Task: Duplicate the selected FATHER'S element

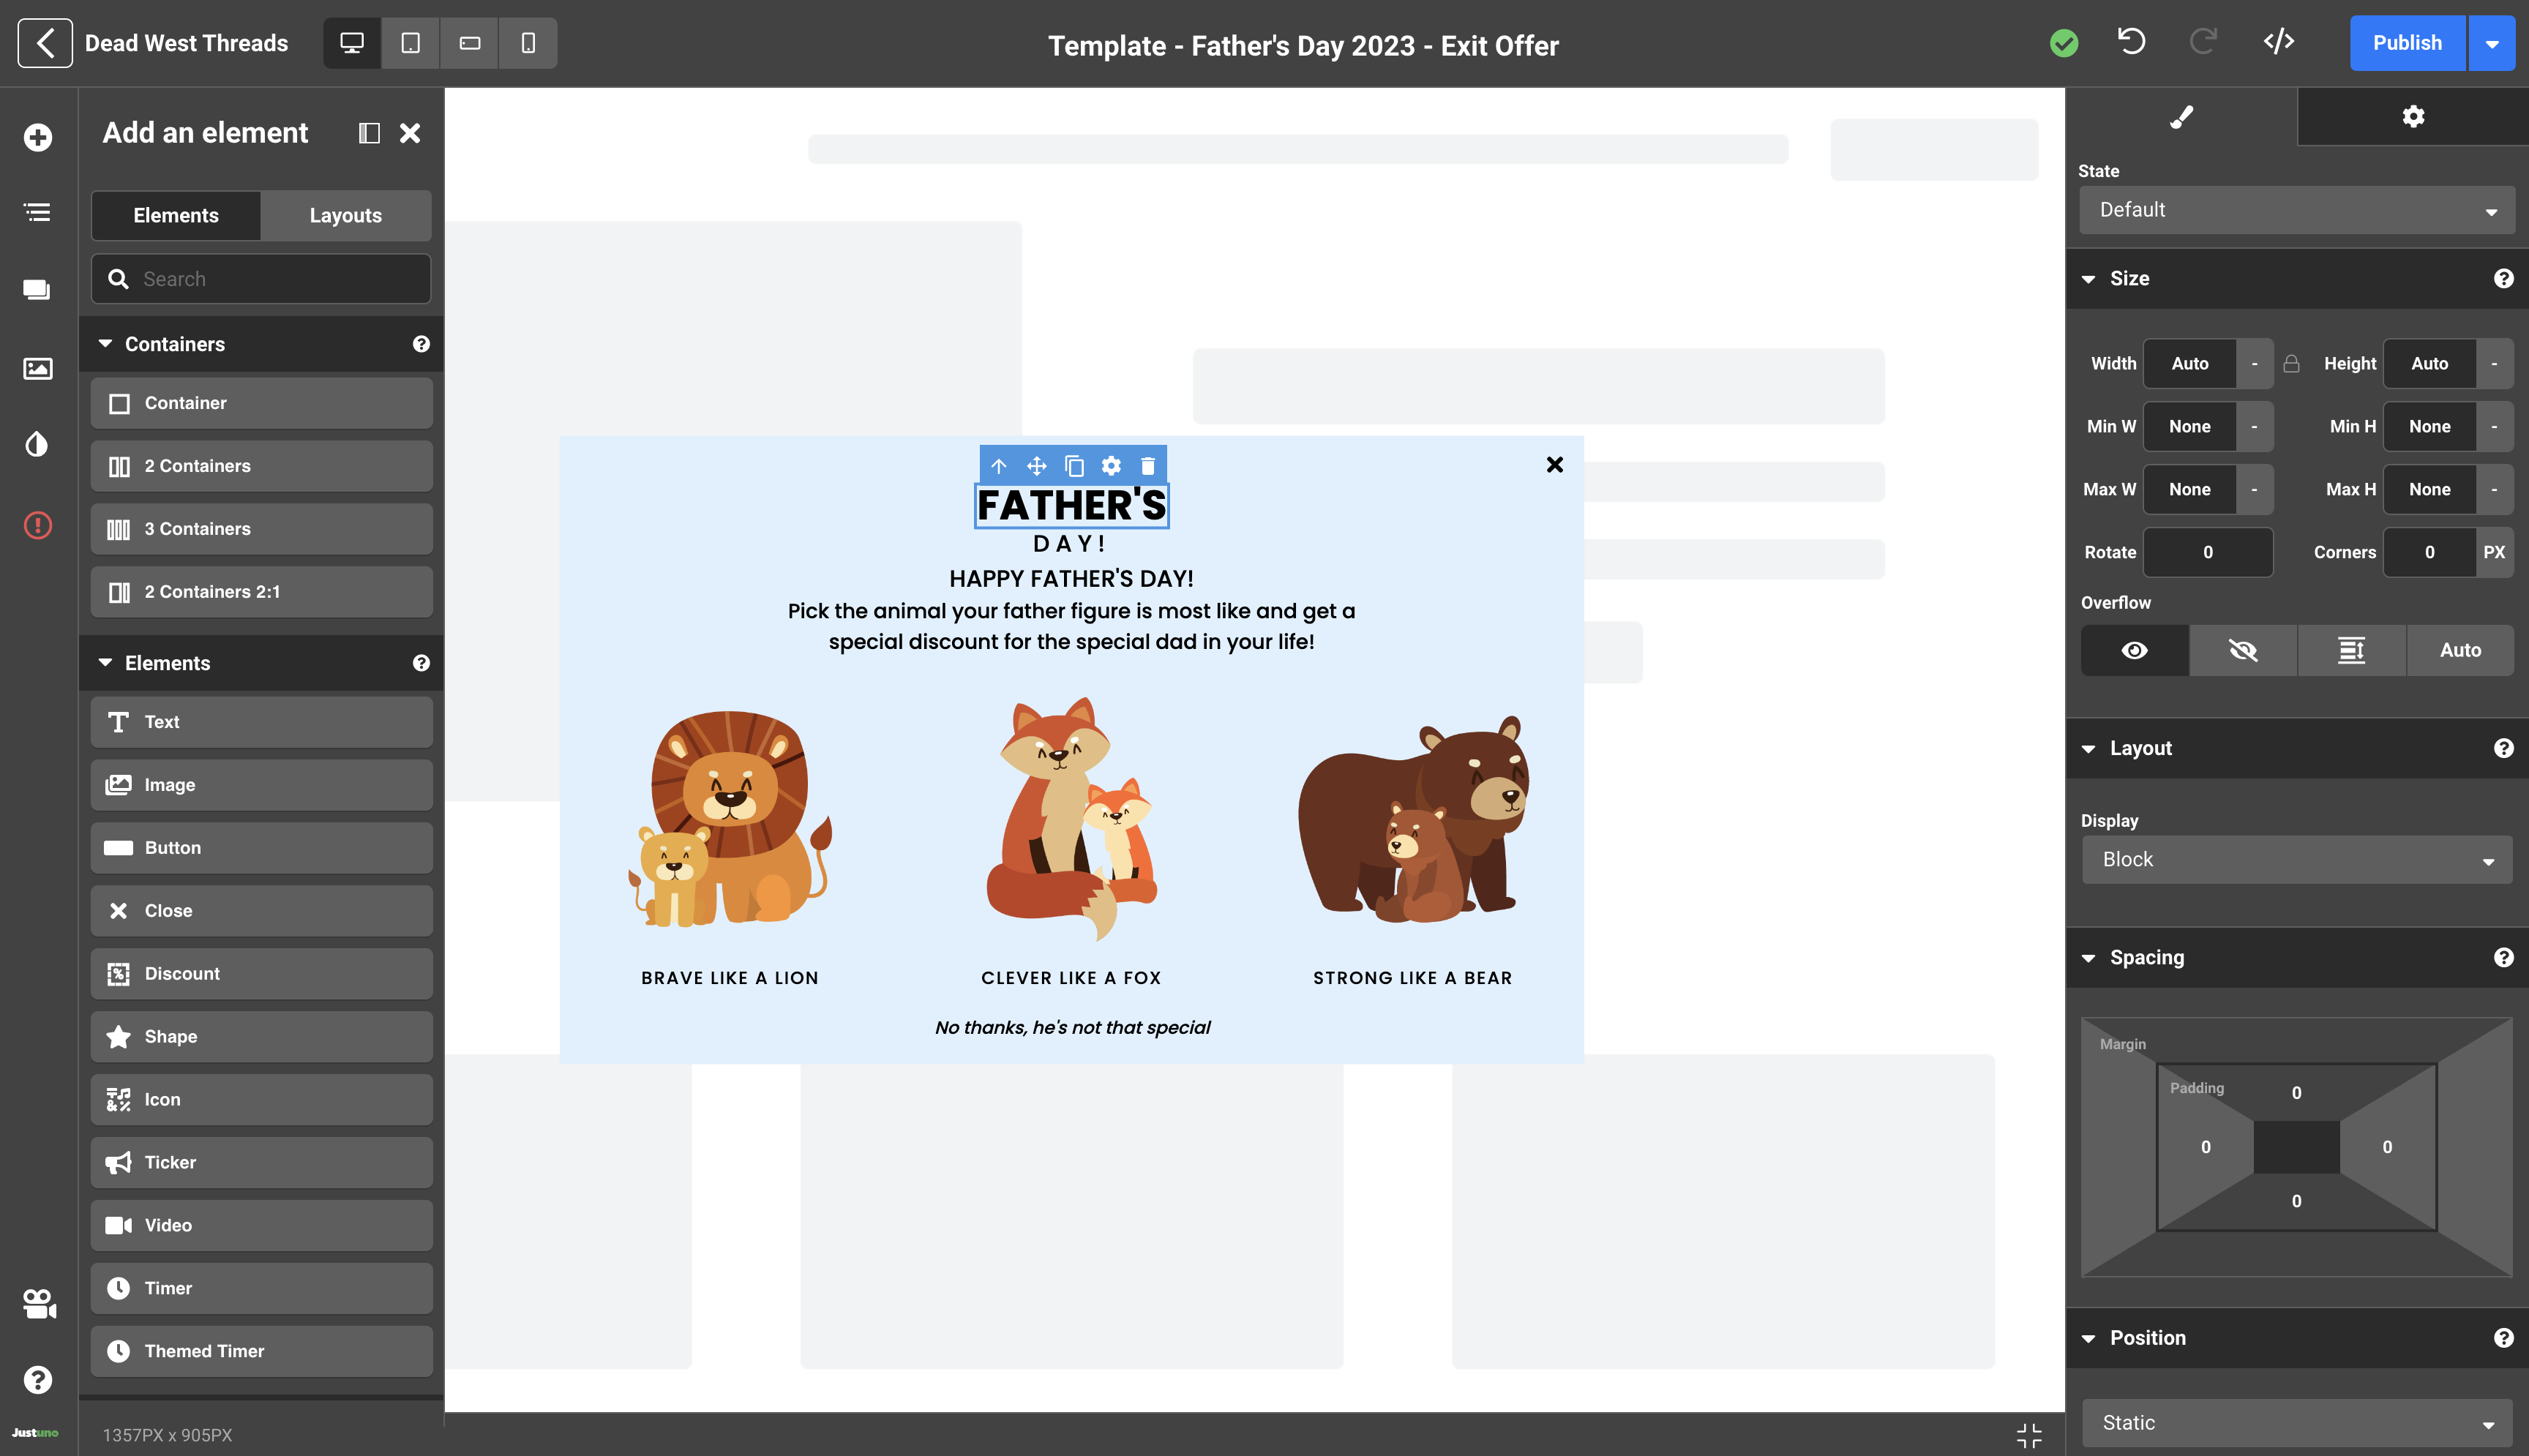Action: point(1074,466)
